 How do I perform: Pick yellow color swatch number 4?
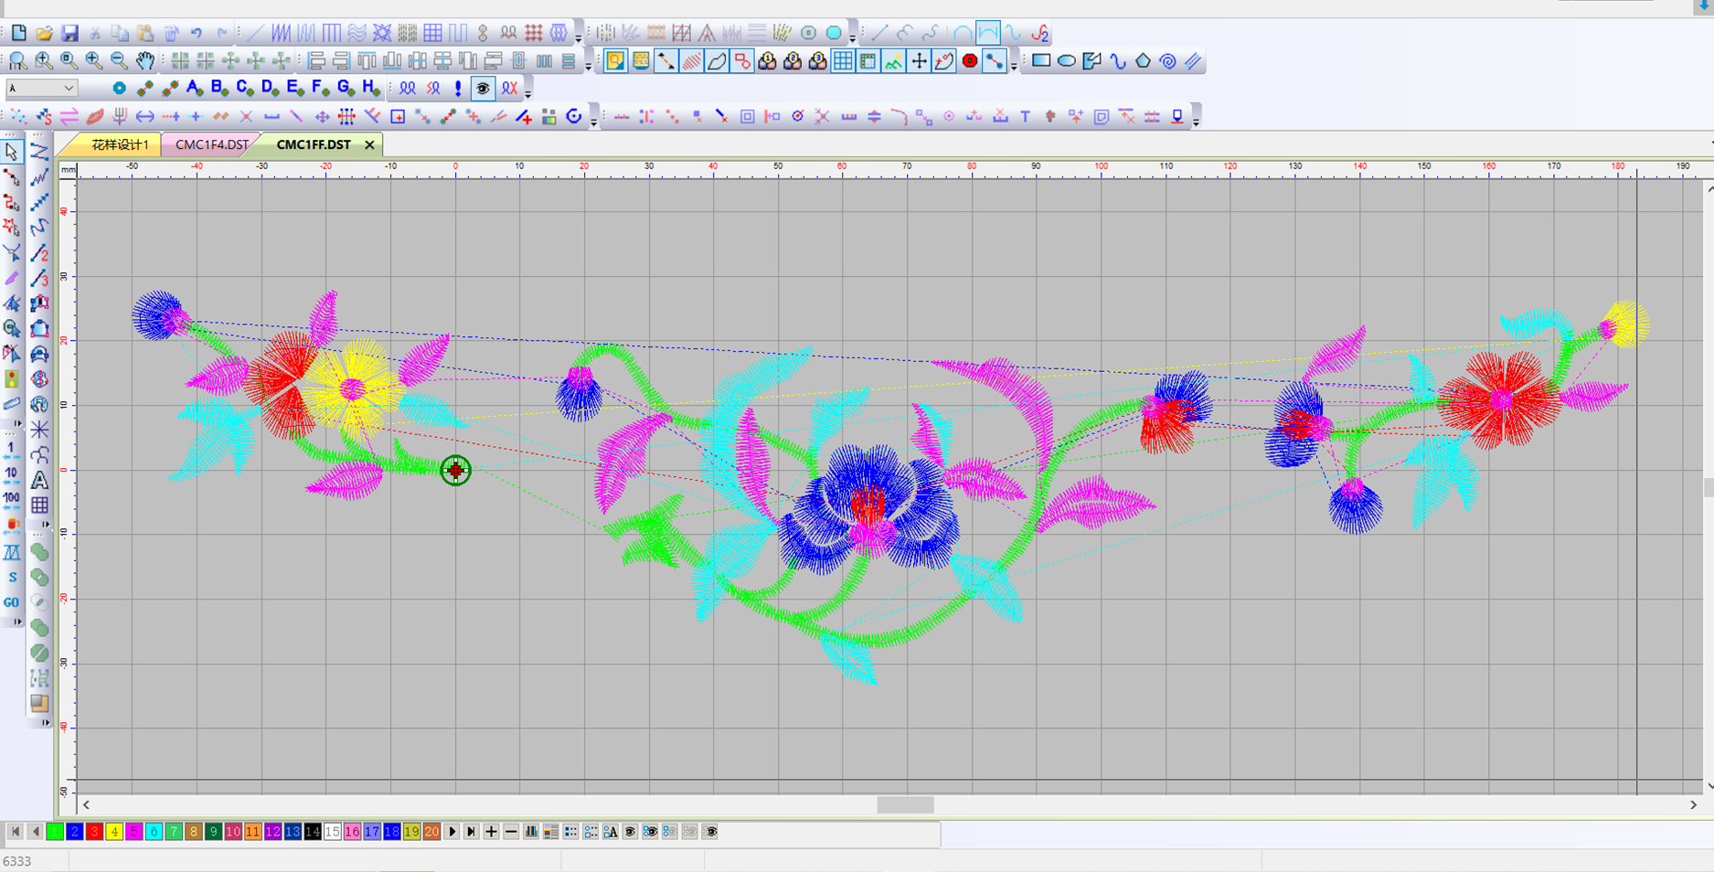point(114,832)
